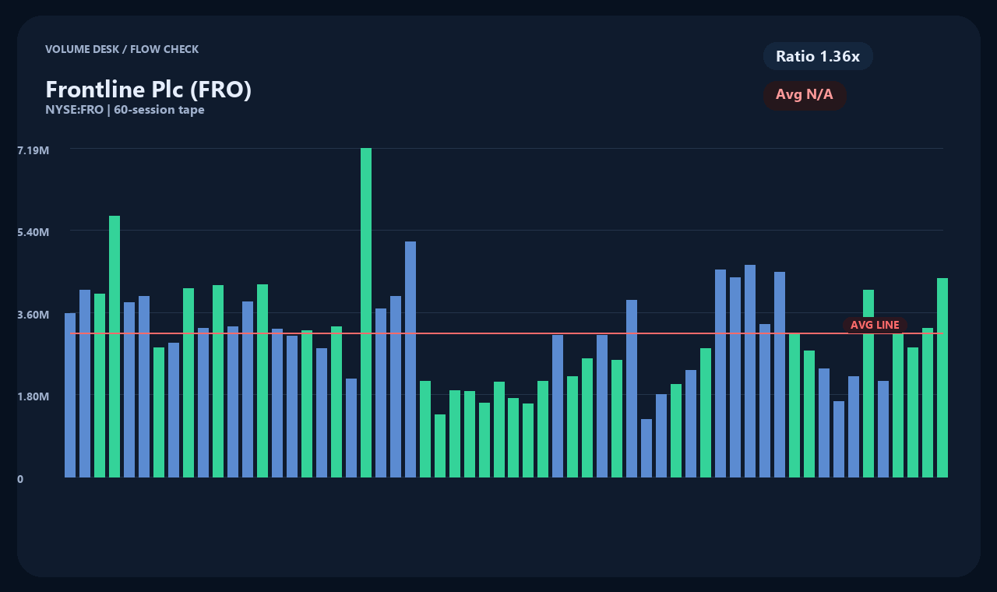The width and height of the screenshot is (997, 592).
Task: Select the first blue bar on the left
Action: point(70,395)
